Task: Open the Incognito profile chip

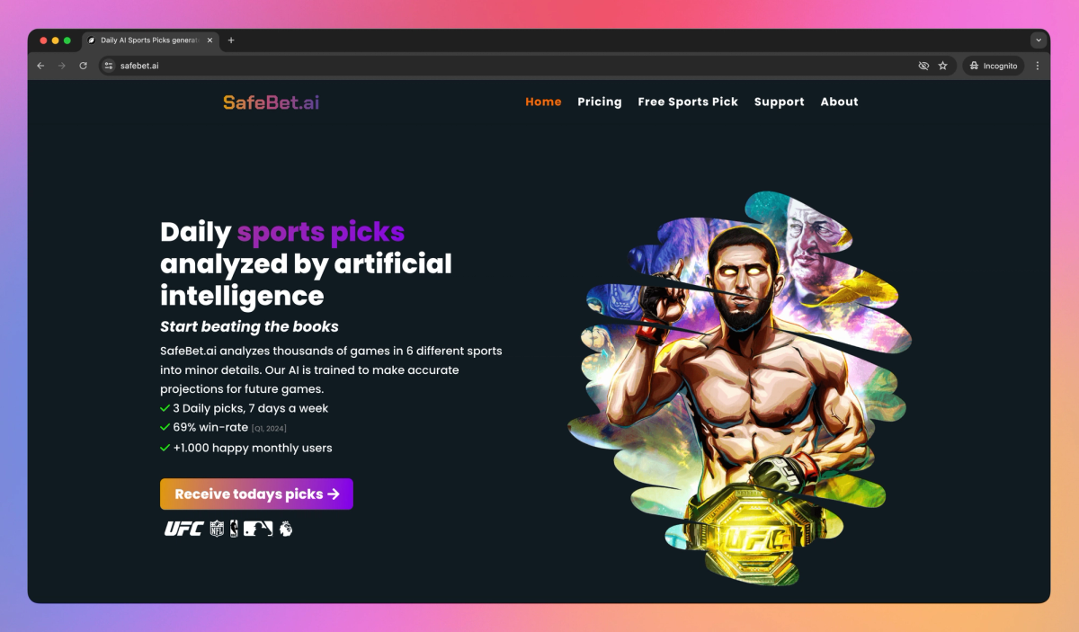Action: coord(994,66)
